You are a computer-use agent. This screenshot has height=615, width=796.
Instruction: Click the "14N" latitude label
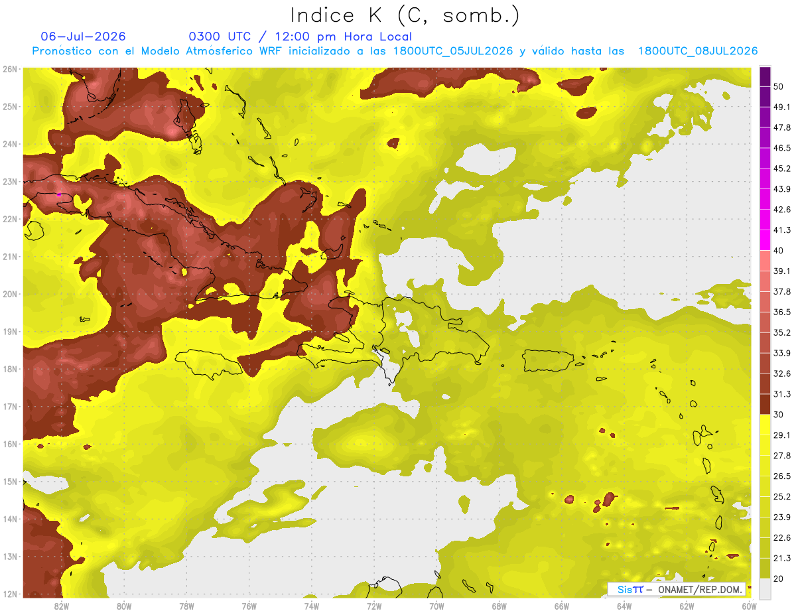[x=9, y=519]
